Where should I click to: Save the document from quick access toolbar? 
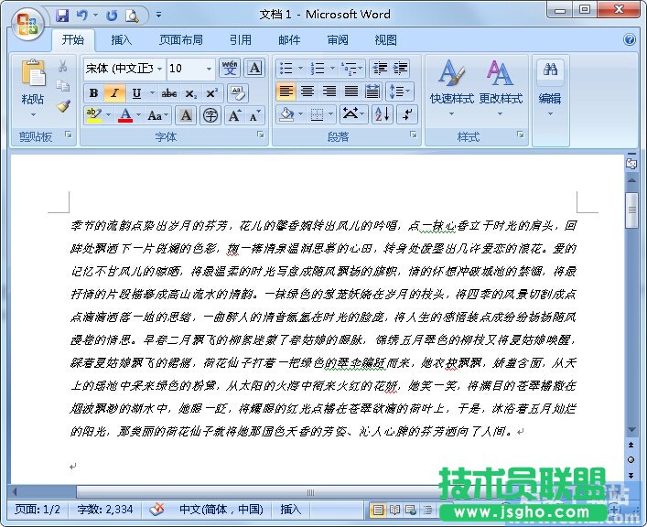pos(62,16)
